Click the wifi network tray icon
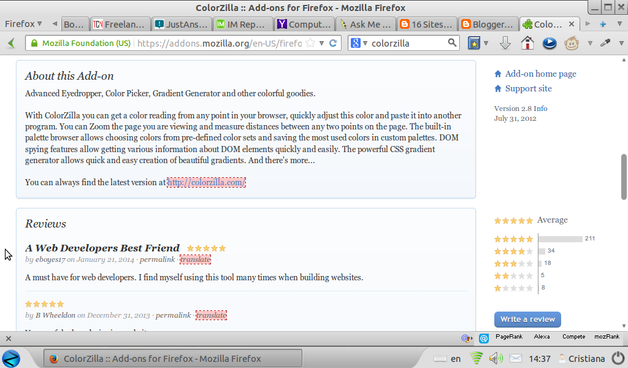Image resolution: width=628 pixels, height=368 pixels. 476,358
